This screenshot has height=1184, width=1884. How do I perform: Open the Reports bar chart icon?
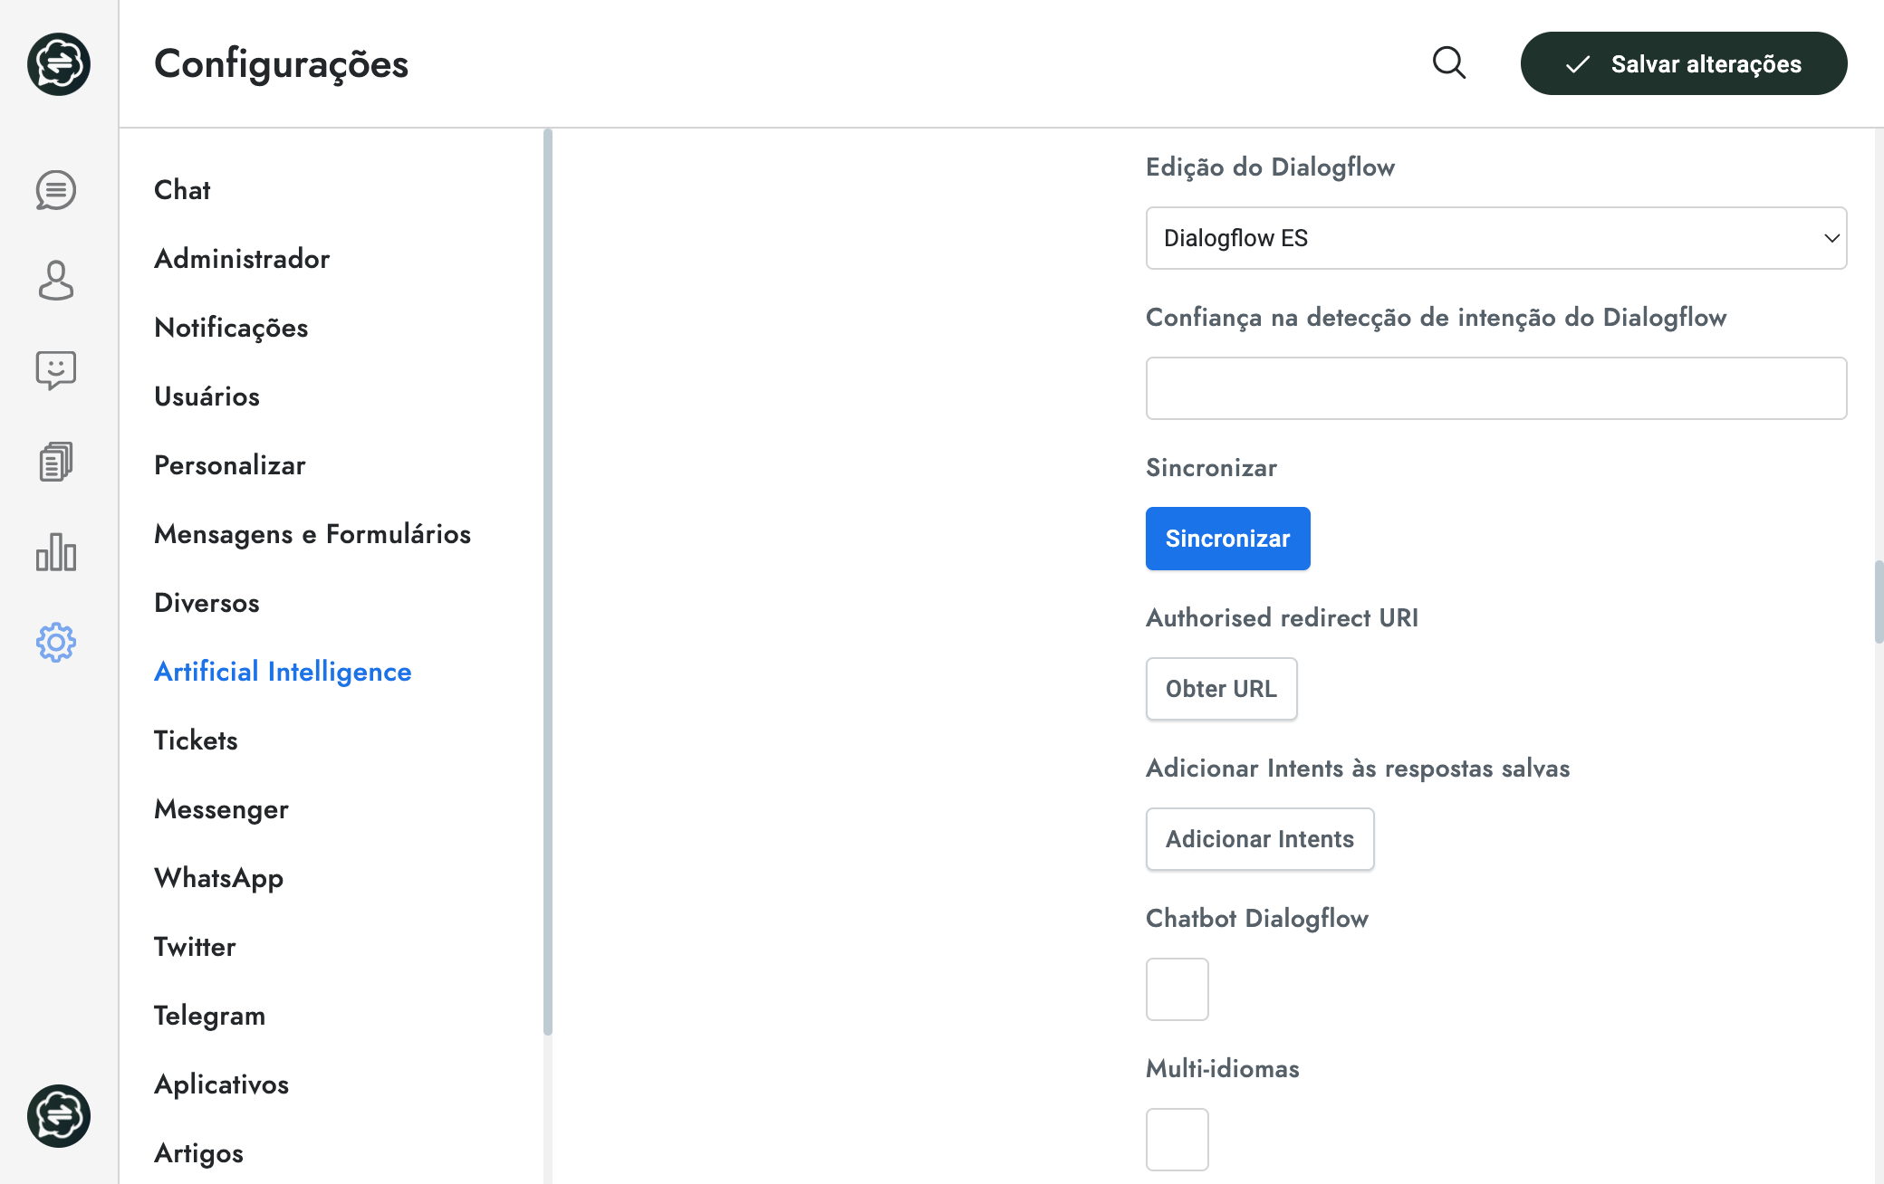coord(56,552)
